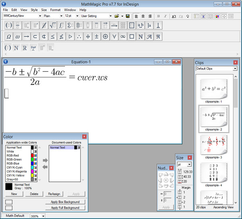Pick the less-than-or-equal symbol
The image size is (242, 219).
52,37
